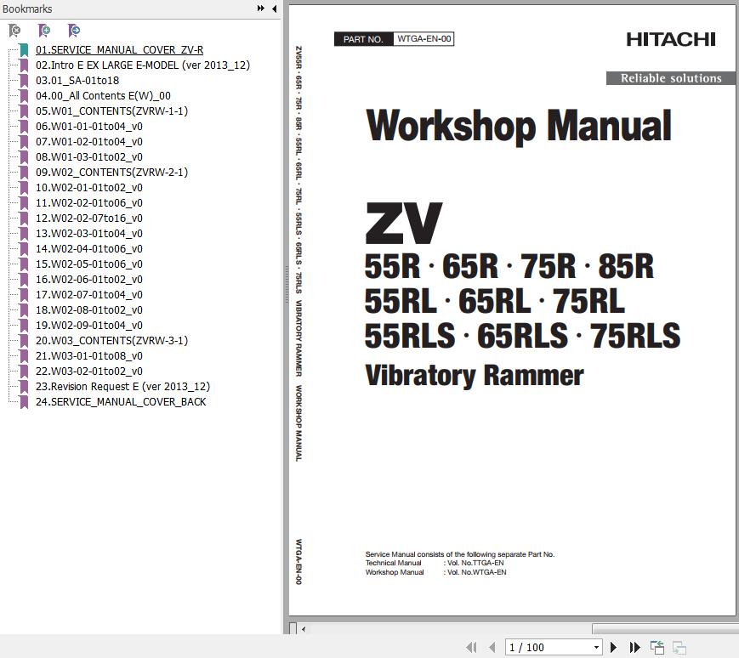Click the add new bookmark icon
This screenshot has width=739, height=658.
pos(44,31)
